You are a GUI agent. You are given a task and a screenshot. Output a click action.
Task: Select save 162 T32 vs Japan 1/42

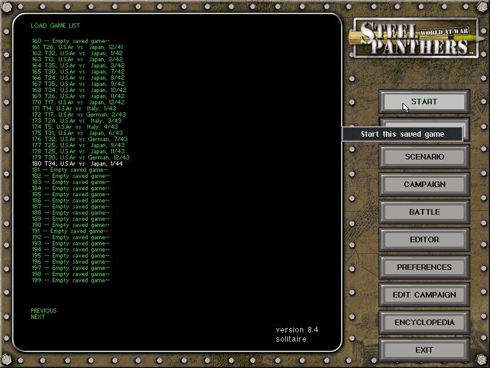pyautogui.click(x=78, y=53)
